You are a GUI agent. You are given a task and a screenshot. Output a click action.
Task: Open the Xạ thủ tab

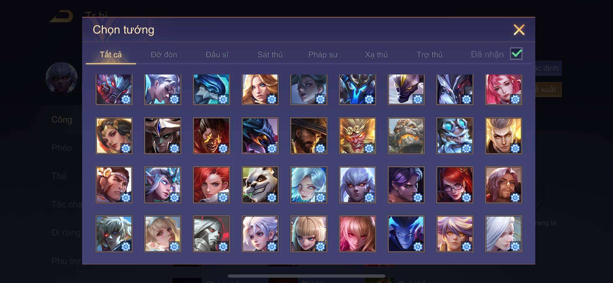pyautogui.click(x=376, y=55)
